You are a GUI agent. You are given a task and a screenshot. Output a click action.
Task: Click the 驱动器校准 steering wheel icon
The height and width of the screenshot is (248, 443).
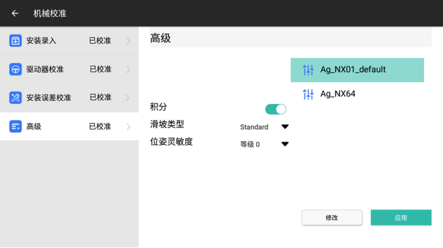click(x=16, y=69)
